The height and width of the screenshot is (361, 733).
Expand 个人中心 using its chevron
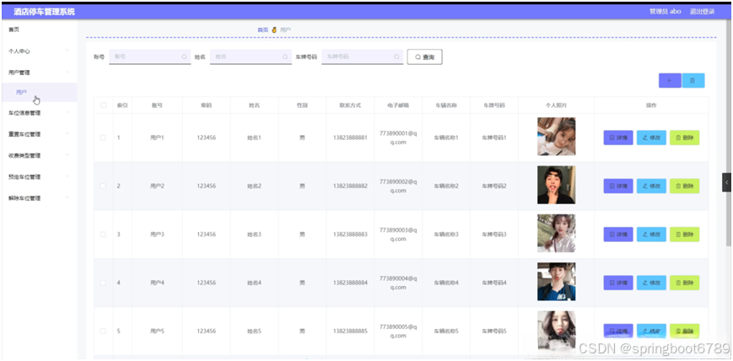click(67, 51)
